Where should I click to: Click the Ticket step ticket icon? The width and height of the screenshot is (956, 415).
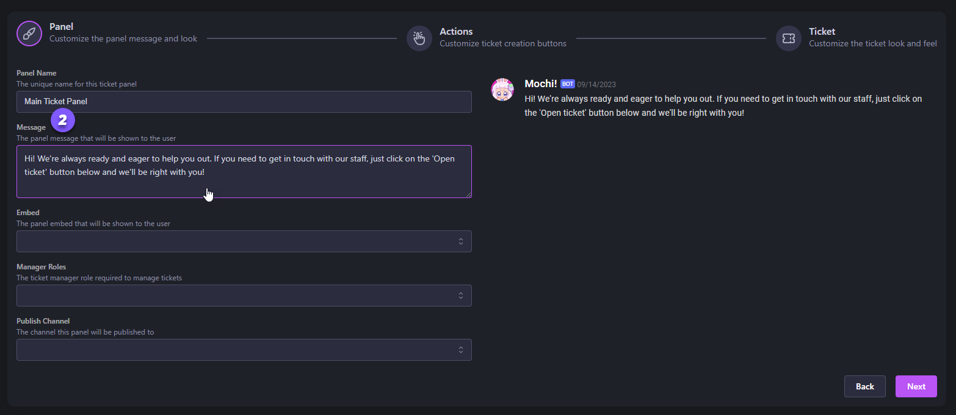(x=788, y=38)
